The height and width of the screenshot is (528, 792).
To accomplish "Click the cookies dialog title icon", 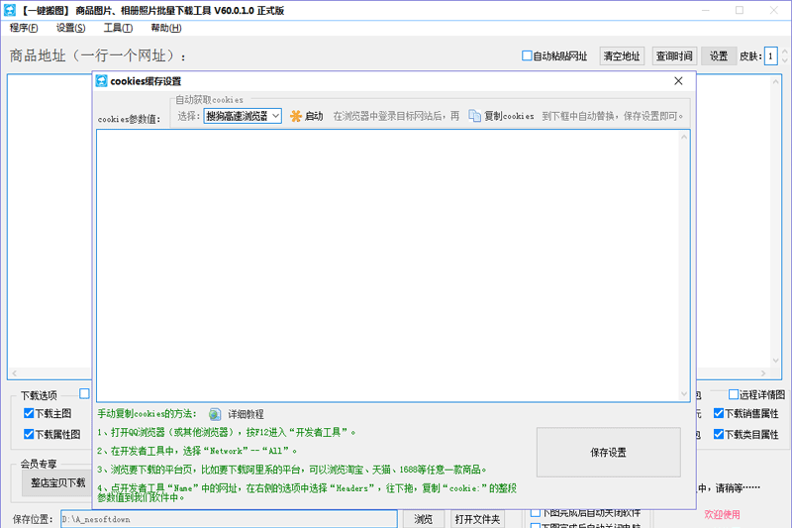I will click(101, 81).
